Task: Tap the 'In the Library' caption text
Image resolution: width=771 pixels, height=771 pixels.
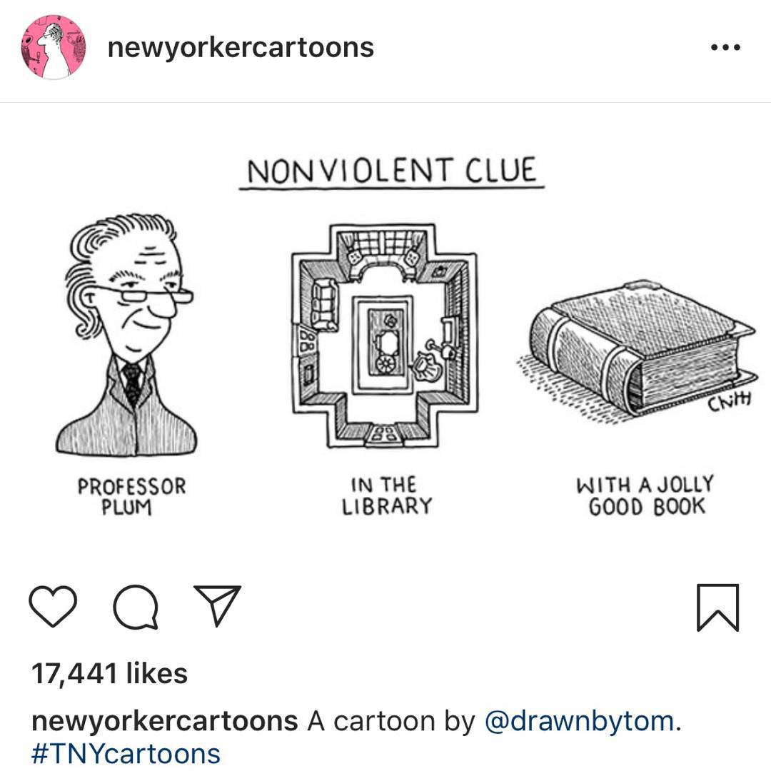Action: coord(387,495)
